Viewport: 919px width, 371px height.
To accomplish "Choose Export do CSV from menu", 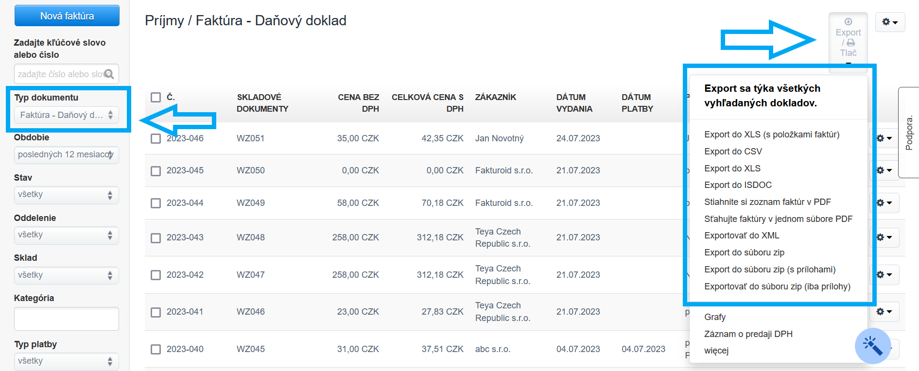I will point(733,152).
